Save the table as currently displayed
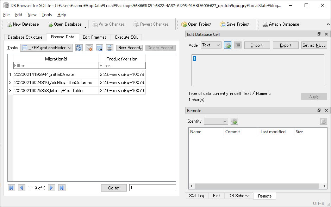Viewport: 331px width, 207px height. 99,48
